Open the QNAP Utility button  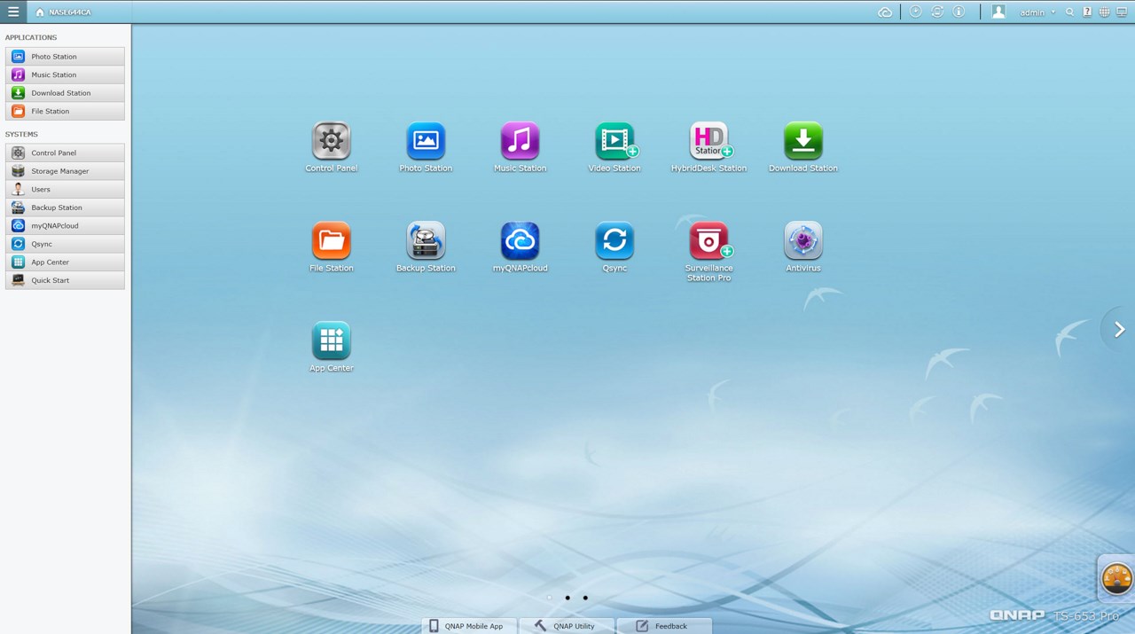click(x=566, y=626)
